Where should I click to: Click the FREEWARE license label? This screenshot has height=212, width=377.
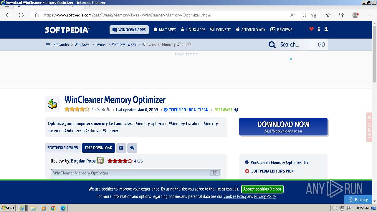tap(223, 110)
